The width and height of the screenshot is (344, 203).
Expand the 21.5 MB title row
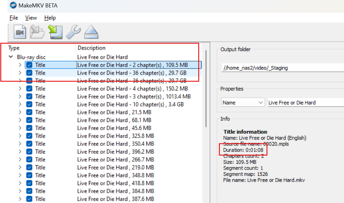[20, 112]
